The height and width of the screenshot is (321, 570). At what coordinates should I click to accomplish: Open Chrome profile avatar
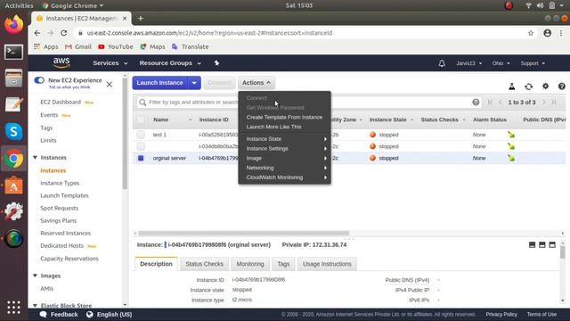pos(547,33)
